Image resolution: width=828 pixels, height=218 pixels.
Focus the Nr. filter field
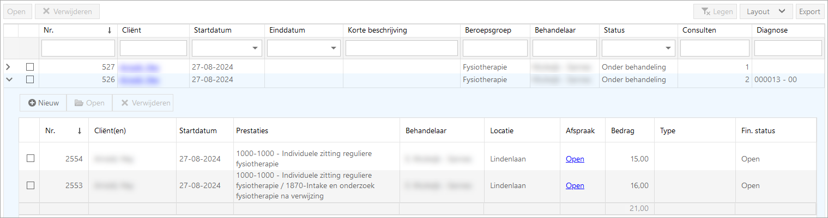click(78, 48)
